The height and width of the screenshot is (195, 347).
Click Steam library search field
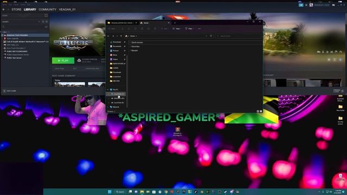[x=22, y=27]
